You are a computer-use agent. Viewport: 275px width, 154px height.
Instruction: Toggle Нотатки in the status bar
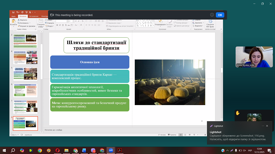tap(162, 135)
